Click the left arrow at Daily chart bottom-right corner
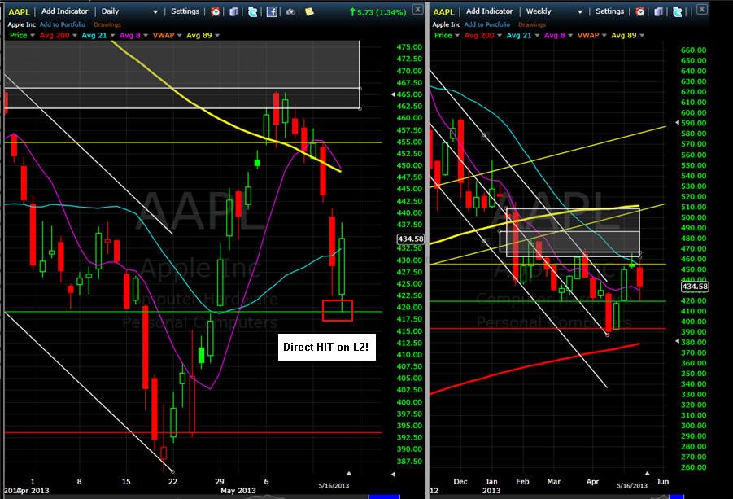 click(393, 475)
